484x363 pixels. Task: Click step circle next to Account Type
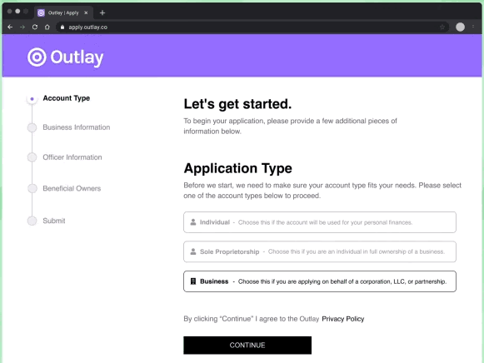pyautogui.click(x=32, y=99)
